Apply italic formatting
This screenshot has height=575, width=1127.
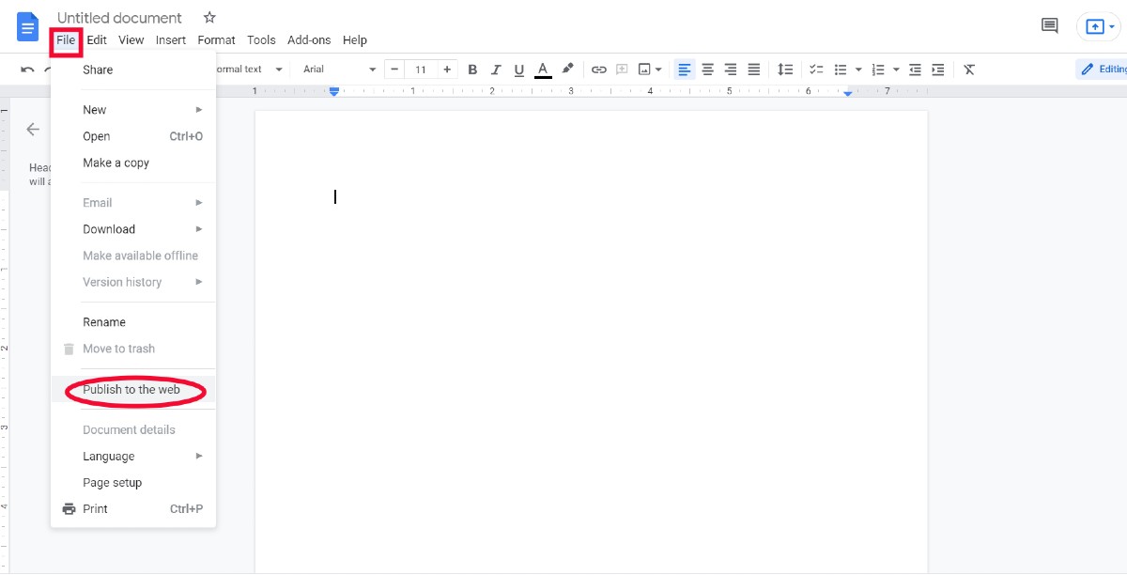click(x=496, y=69)
